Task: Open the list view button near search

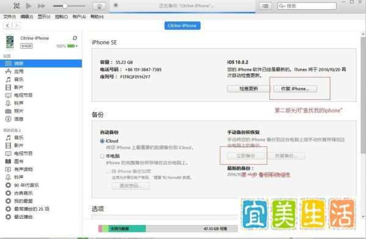Action: tap(265, 6)
